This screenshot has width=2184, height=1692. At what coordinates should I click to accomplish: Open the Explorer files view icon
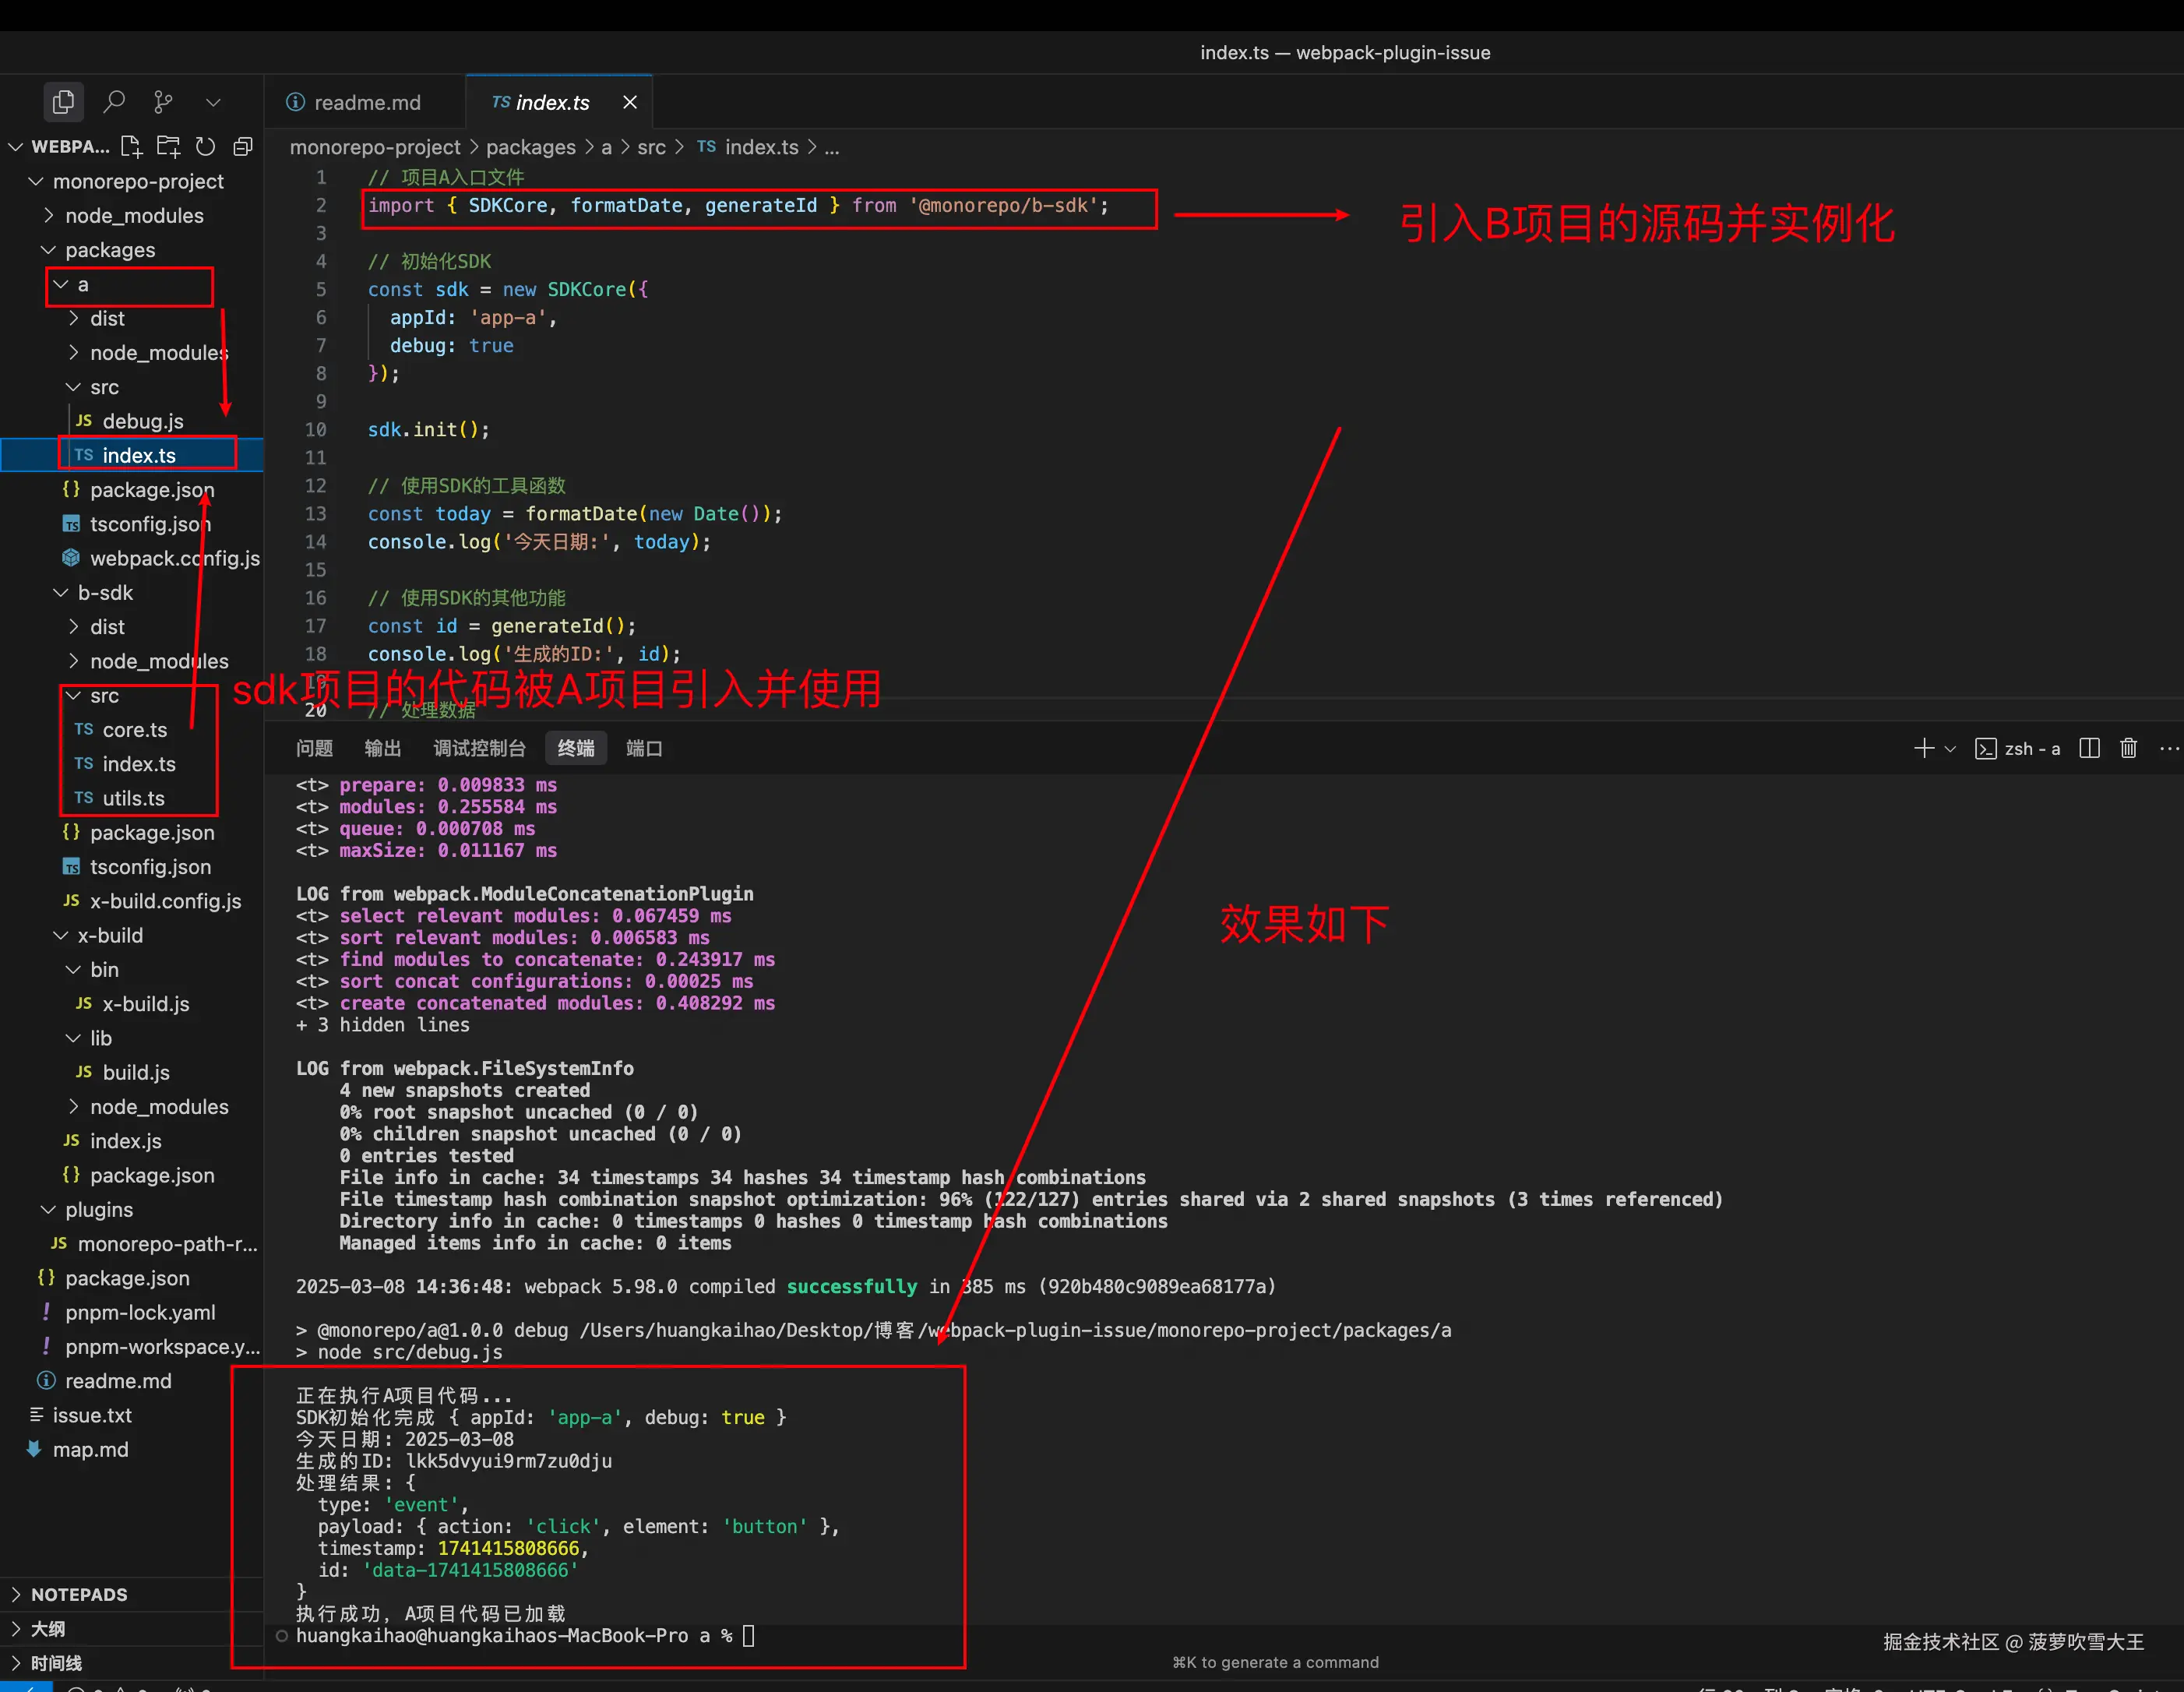pyautogui.click(x=63, y=102)
